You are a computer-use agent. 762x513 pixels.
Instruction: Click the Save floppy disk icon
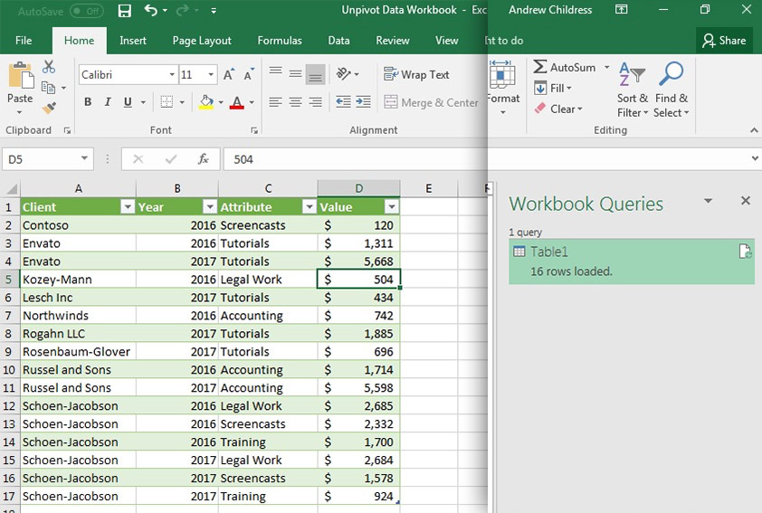[x=125, y=11]
